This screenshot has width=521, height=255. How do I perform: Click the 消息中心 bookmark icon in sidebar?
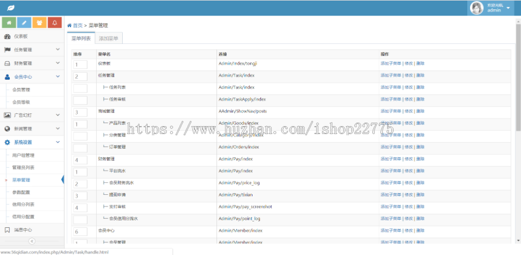(7, 230)
